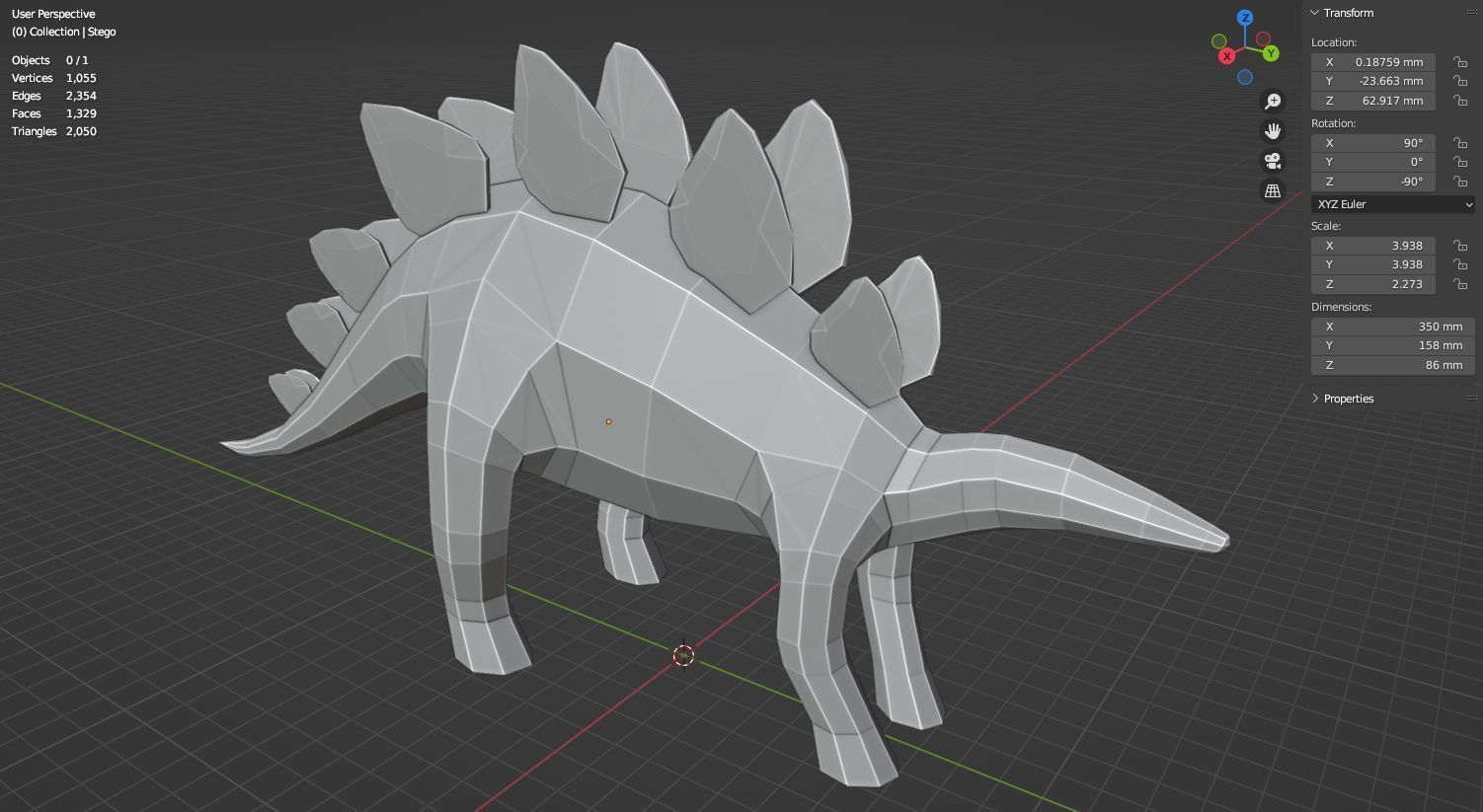
Task: Toggle the camera view icon
Action: [1273, 161]
